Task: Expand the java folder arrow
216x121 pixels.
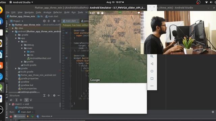Action: (25, 51)
